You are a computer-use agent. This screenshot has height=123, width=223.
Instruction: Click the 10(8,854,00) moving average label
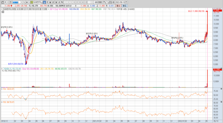tap(74, 9)
